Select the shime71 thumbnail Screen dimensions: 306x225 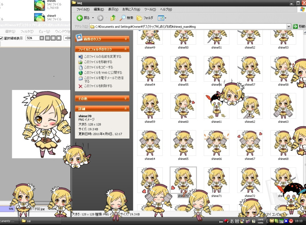[x=217, y=180]
